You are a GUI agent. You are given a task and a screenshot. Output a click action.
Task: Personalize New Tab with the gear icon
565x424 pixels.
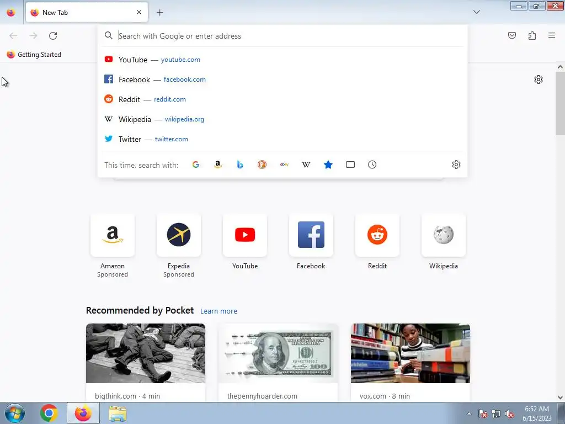(539, 79)
